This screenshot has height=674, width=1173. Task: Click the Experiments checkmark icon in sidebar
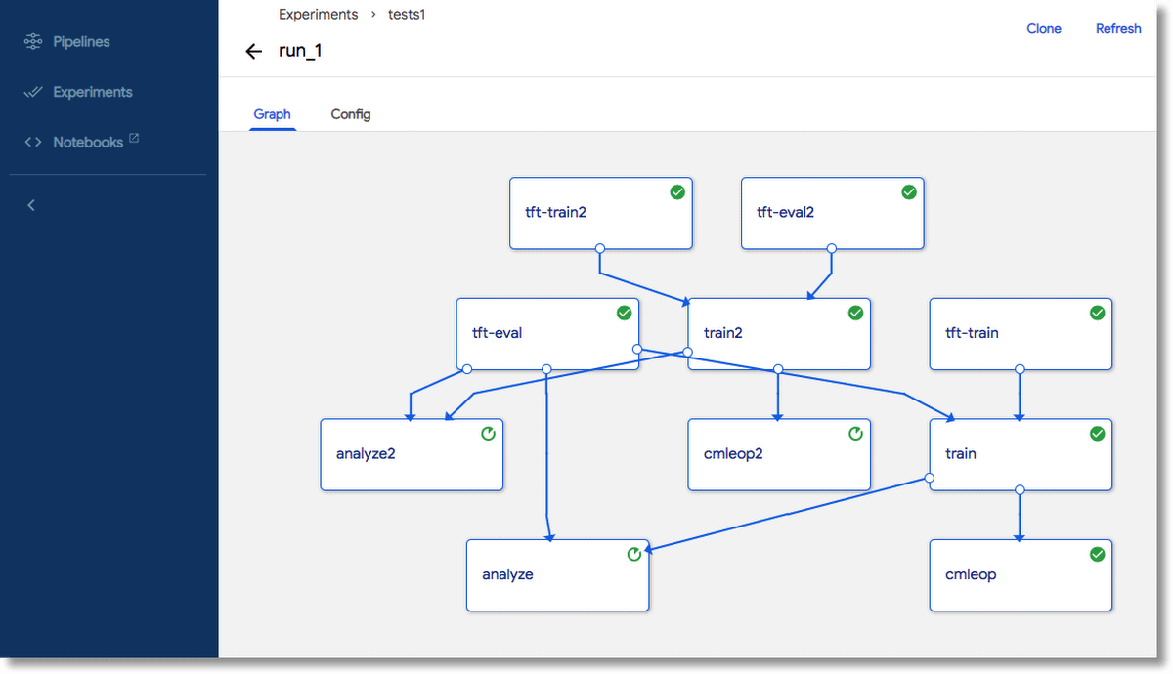(33, 92)
